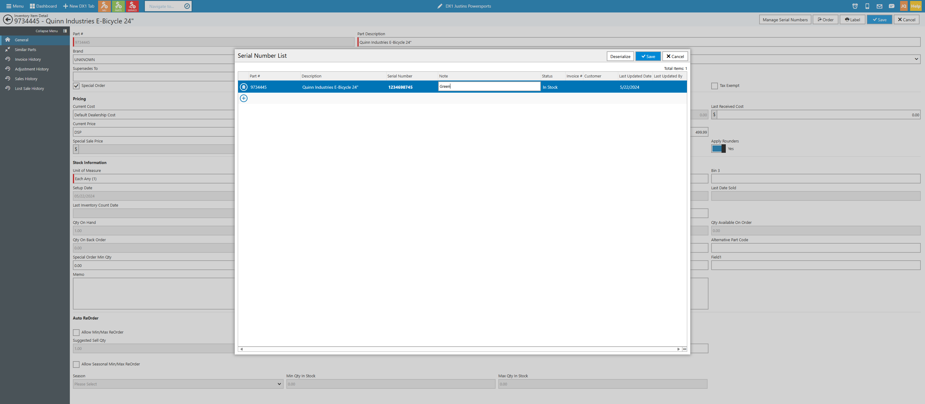This screenshot has height=404, width=925.
Task: Click the serial list scrollbar right arrow
Action: [678, 349]
